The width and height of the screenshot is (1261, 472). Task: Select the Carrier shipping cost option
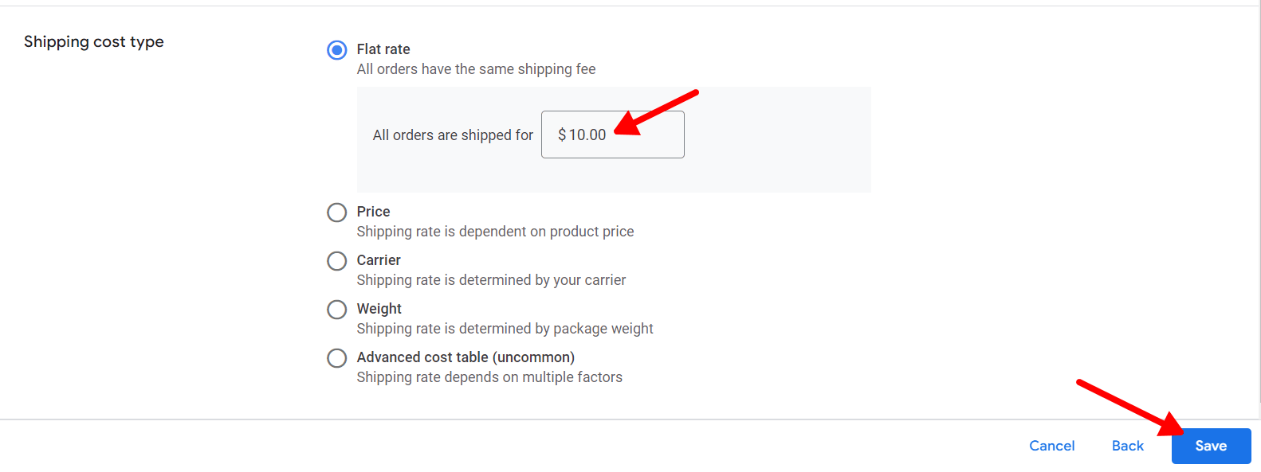click(x=336, y=261)
